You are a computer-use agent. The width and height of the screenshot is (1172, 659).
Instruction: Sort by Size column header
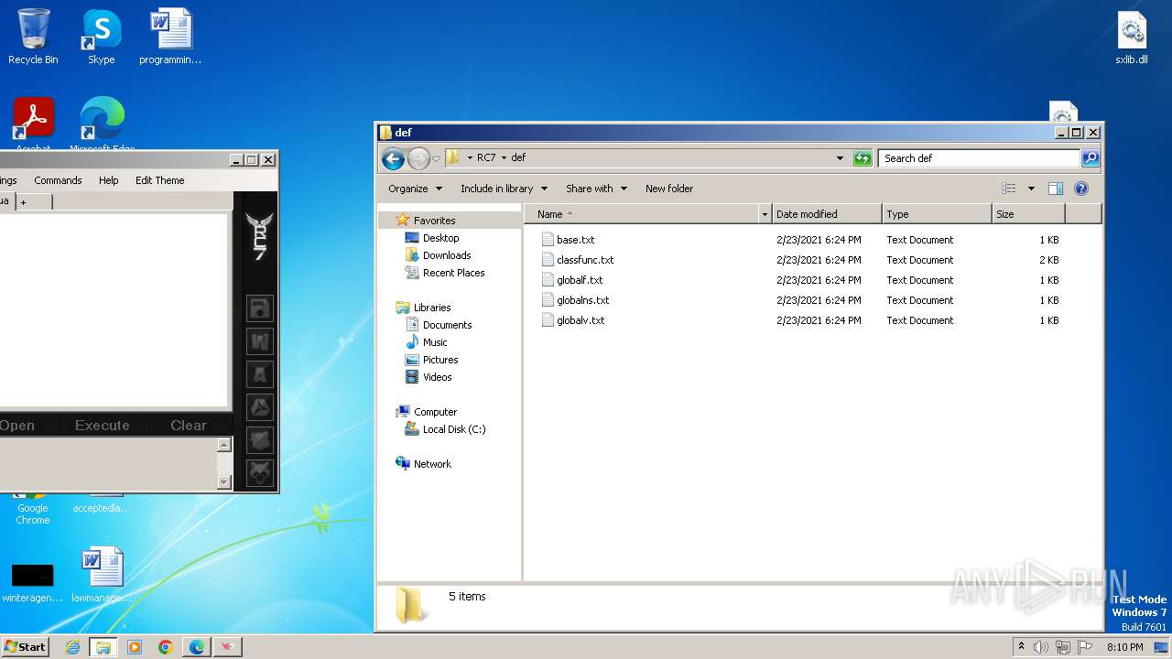(1028, 214)
